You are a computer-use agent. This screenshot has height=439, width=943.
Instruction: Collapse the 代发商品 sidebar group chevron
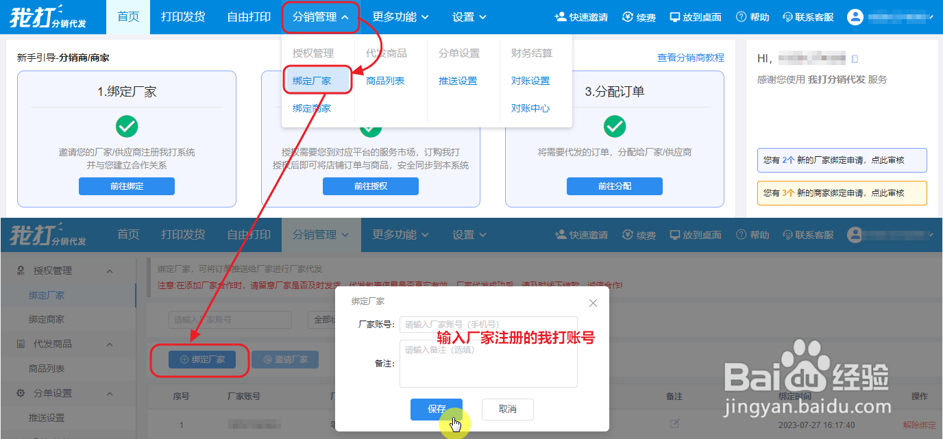[x=110, y=344]
